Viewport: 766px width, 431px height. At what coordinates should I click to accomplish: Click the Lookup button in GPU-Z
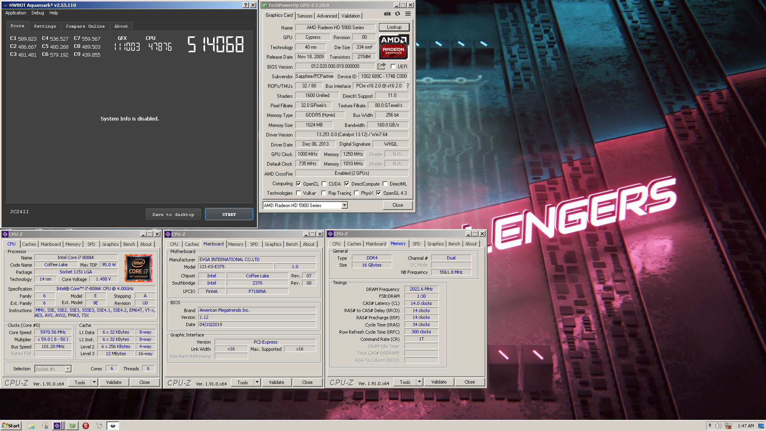pos(394,27)
